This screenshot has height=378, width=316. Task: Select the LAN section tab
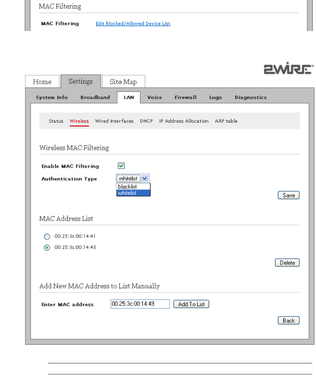[x=129, y=98]
